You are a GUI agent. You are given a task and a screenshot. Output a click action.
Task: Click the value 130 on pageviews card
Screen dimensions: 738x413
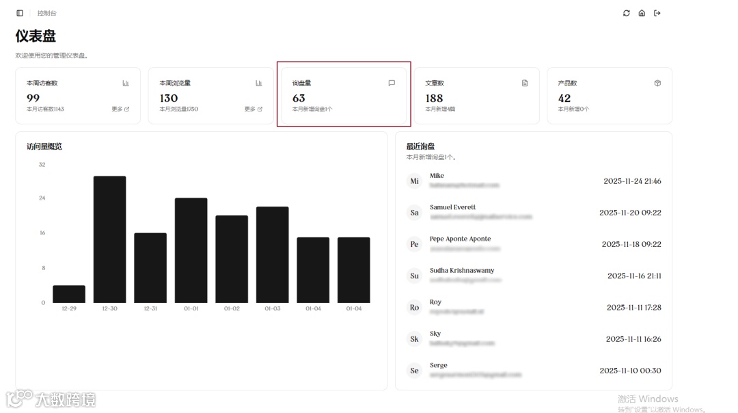pos(169,98)
